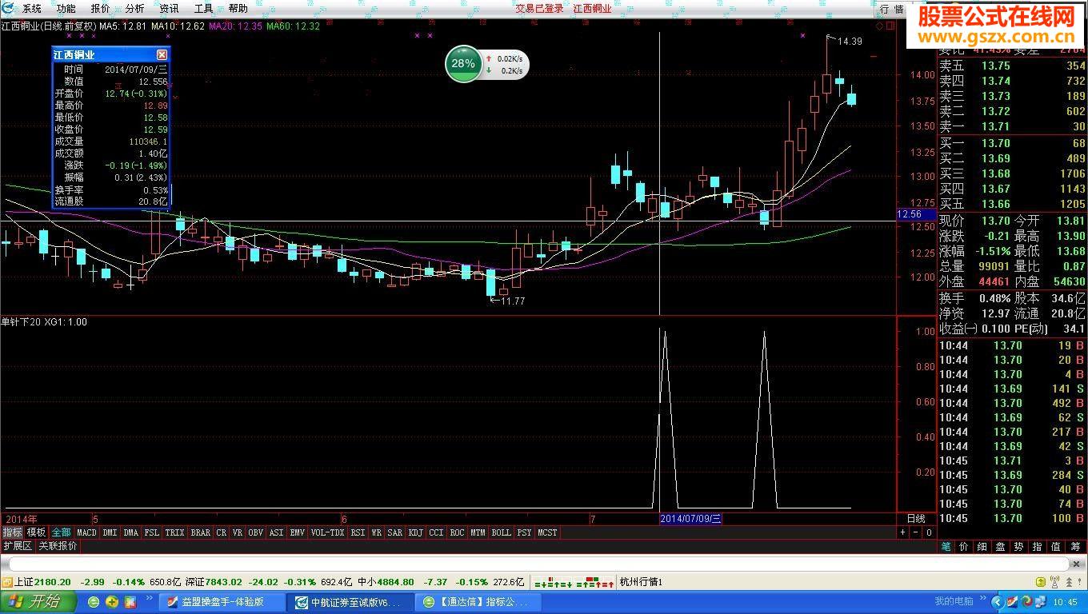Open the 资讯 menu
The height and width of the screenshot is (614, 1088).
(x=169, y=8)
